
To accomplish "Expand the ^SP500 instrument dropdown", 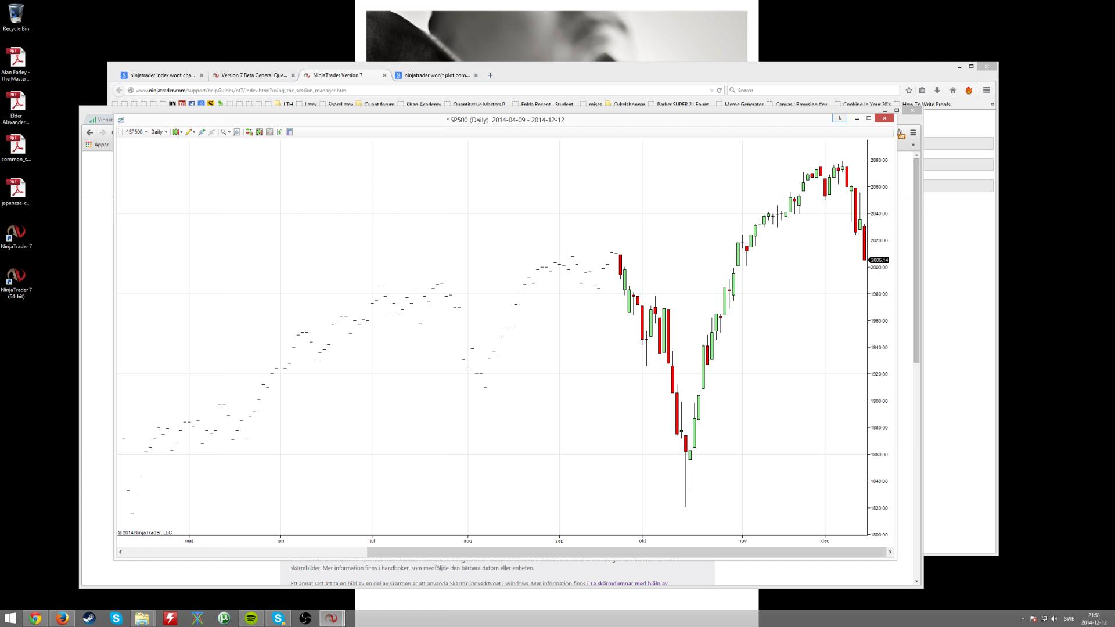I will pyautogui.click(x=137, y=132).
